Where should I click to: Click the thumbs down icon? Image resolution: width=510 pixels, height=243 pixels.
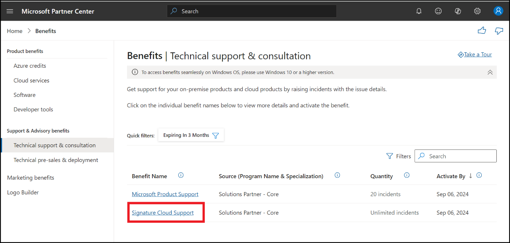pyautogui.click(x=499, y=31)
